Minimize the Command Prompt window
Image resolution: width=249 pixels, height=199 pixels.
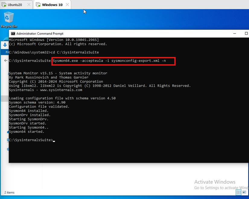235,33
